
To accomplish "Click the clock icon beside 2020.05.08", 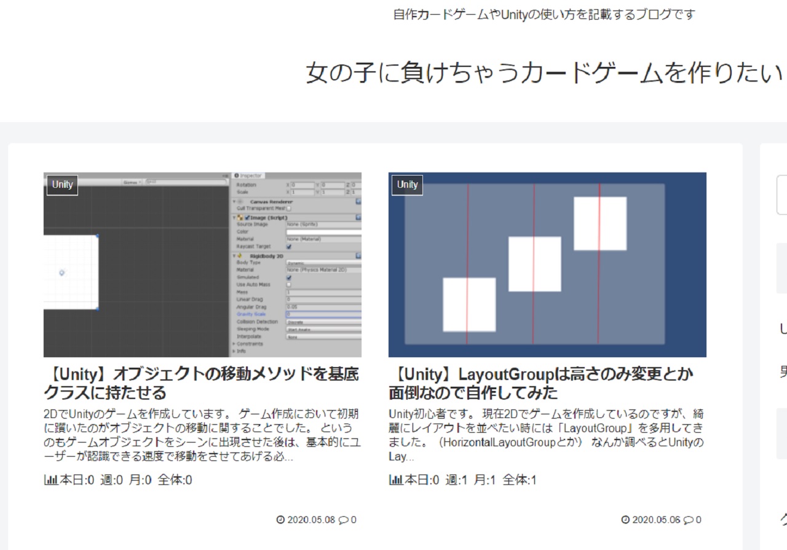I will tap(280, 520).
